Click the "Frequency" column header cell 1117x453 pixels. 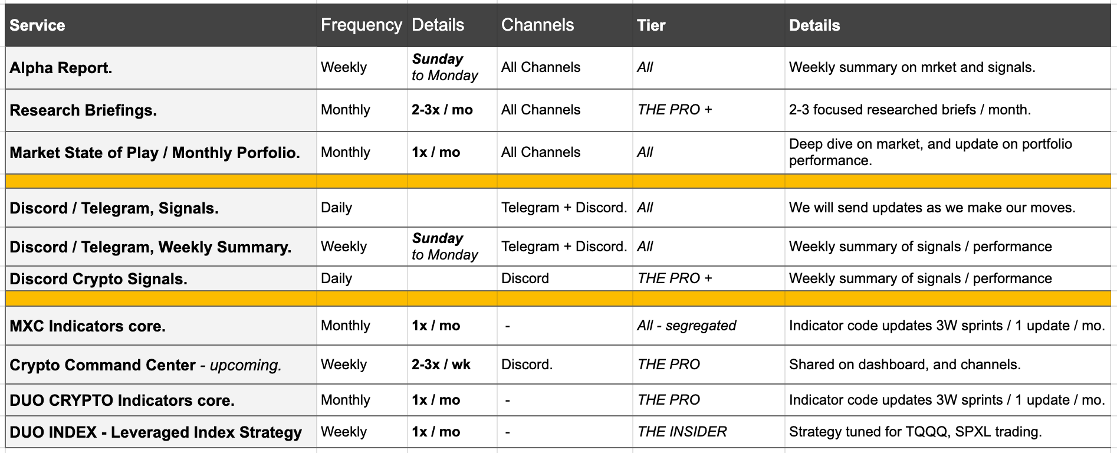(x=361, y=25)
